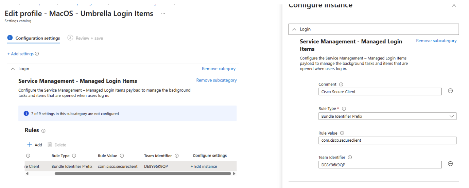The image size is (469, 188).
Task: Click Remove subcategory in profile pane
Action: click(216, 80)
